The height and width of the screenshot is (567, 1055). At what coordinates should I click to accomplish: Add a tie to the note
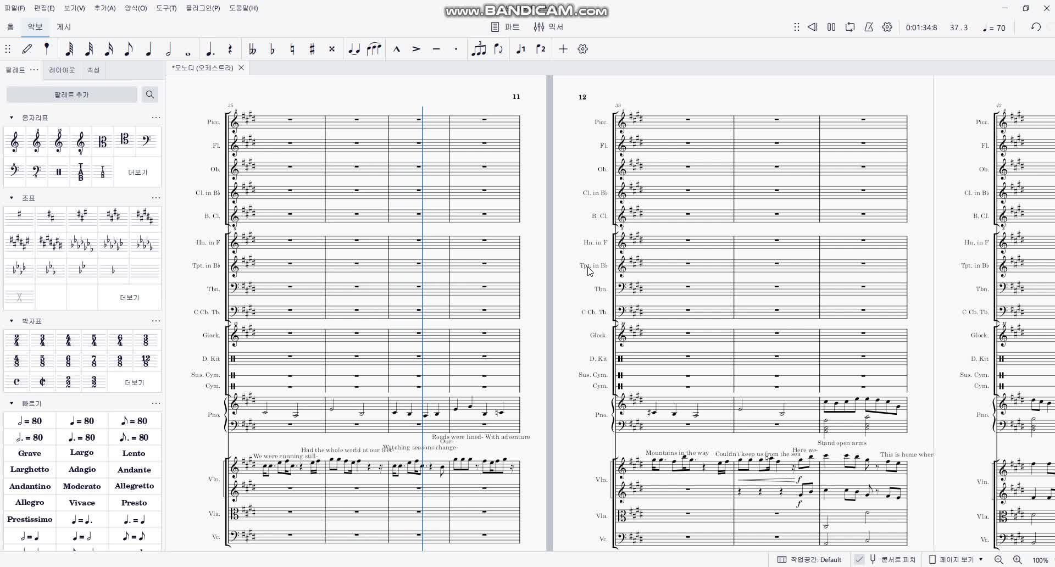(354, 49)
